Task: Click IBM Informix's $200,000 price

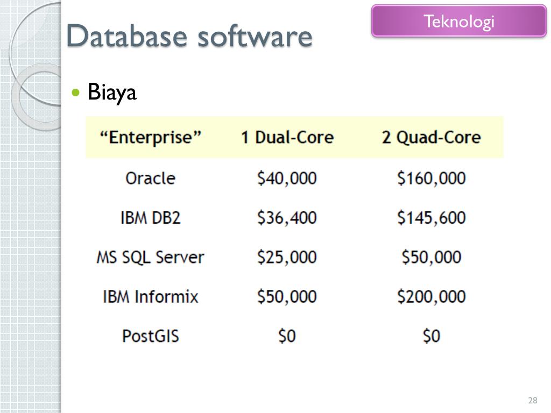Action: point(431,296)
